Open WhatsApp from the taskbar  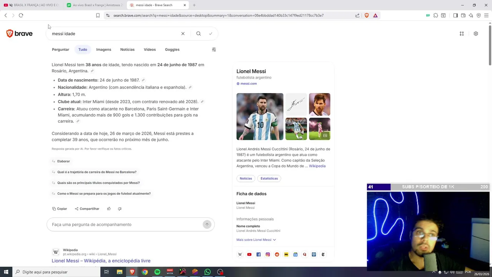pyautogui.click(x=208, y=272)
